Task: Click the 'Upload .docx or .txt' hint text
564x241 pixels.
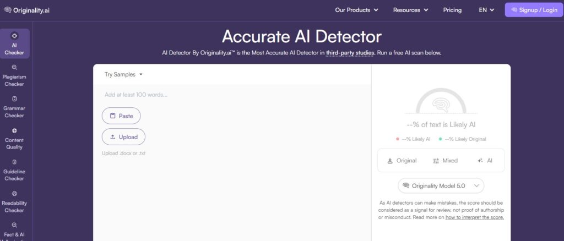Action: pos(123,154)
